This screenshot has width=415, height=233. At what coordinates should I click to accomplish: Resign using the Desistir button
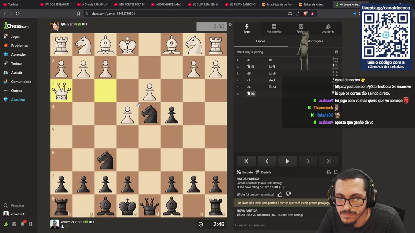click(x=264, y=172)
